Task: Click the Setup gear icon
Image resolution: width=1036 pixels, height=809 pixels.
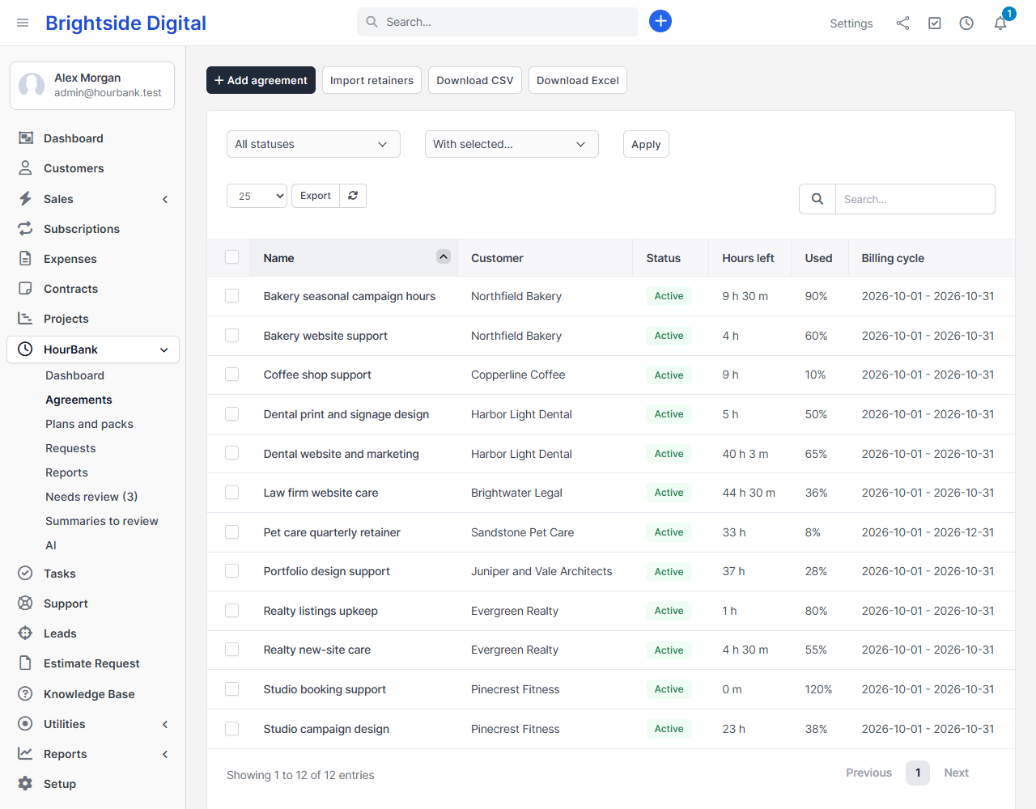Action: (26, 784)
